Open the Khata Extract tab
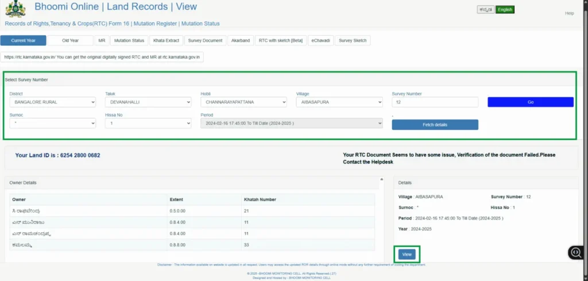The height and width of the screenshot is (281, 588). [x=166, y=41]
